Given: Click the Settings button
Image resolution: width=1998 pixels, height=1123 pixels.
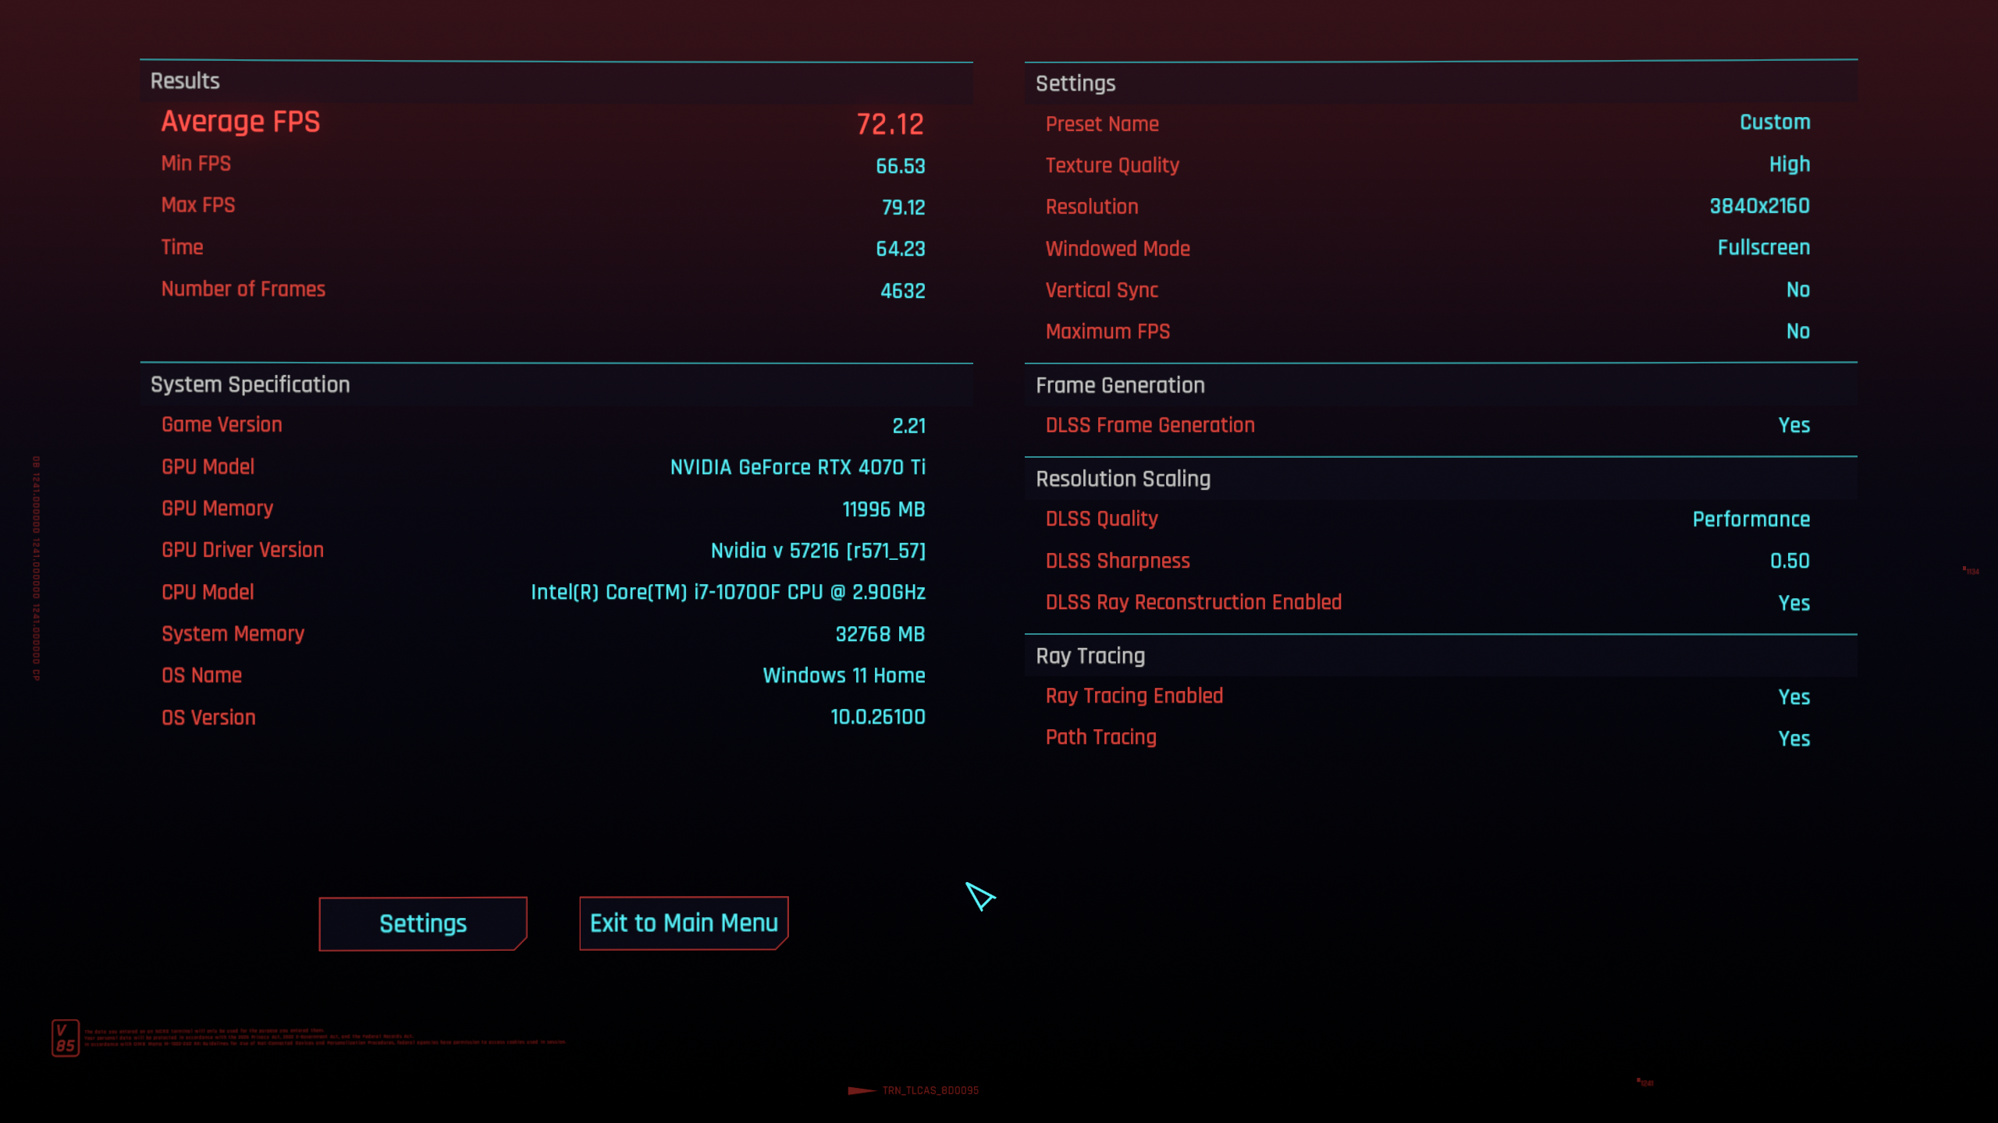Looking at the screenshot, I should coord(422,923).
